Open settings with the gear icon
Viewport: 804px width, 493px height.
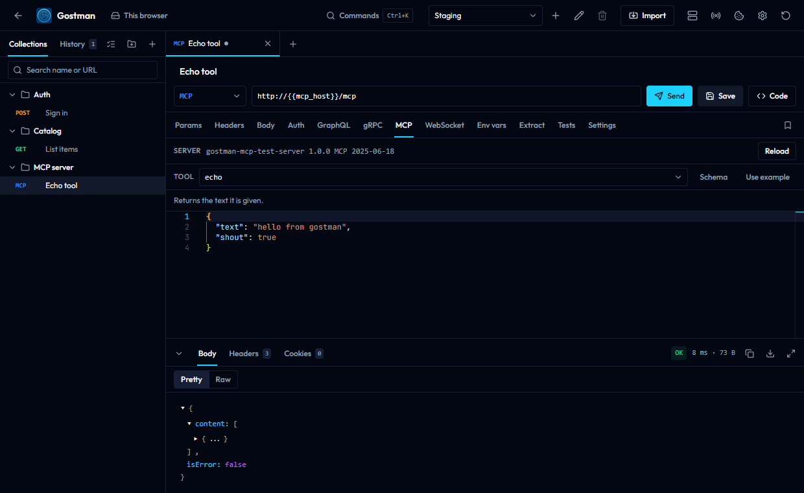(x=763, y=16)
